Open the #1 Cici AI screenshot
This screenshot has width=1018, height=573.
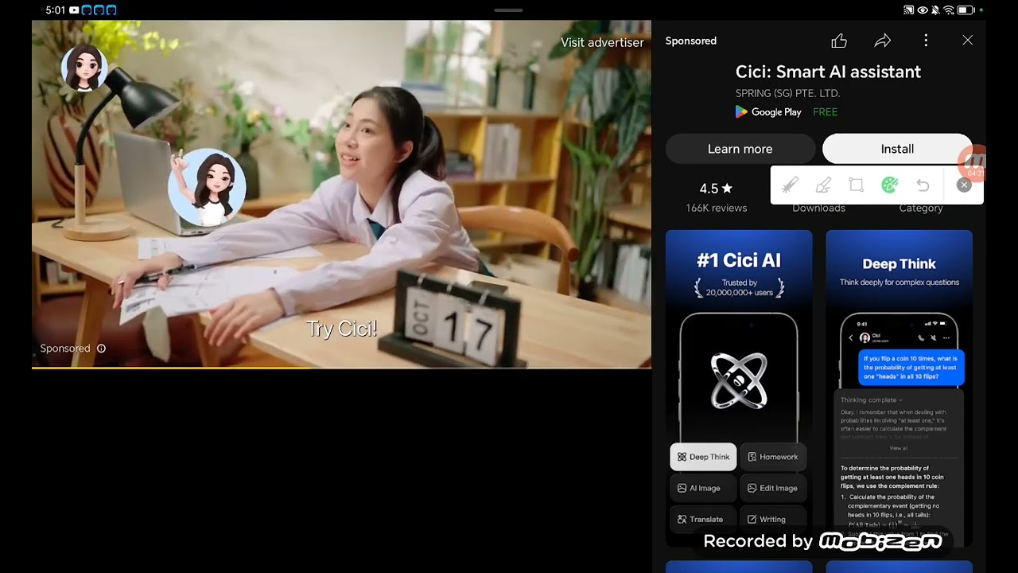739,388
